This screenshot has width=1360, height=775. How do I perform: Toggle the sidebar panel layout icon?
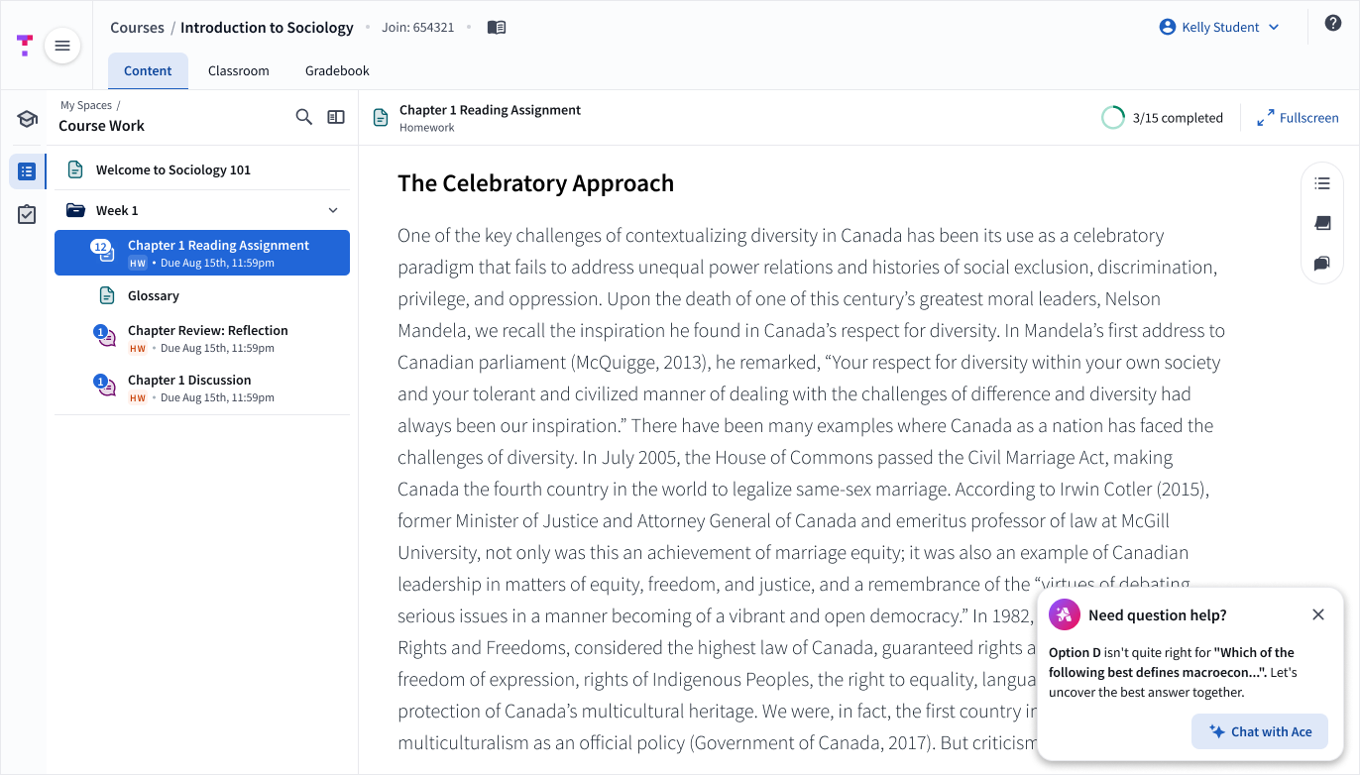[x=336, y=117]
